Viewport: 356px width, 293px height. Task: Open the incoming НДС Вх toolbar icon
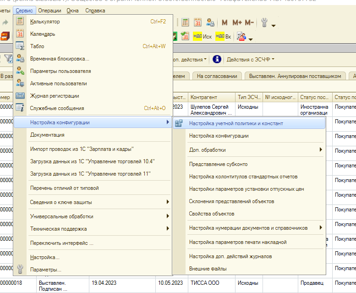[223, 37]
